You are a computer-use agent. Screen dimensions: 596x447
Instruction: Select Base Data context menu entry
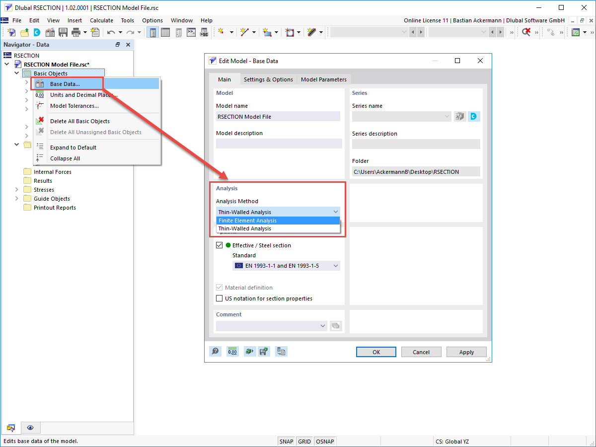point(95,83)
